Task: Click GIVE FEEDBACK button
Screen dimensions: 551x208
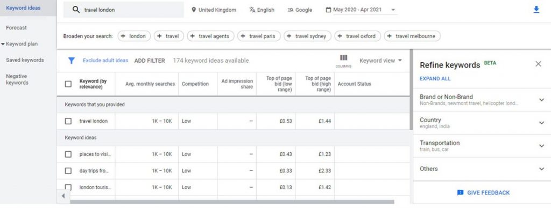Action: click(483, 192)
